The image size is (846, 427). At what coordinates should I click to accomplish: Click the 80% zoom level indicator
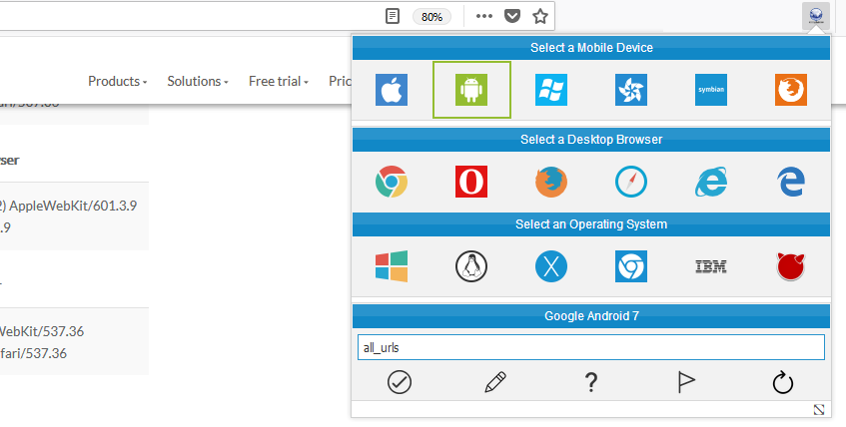432,16
